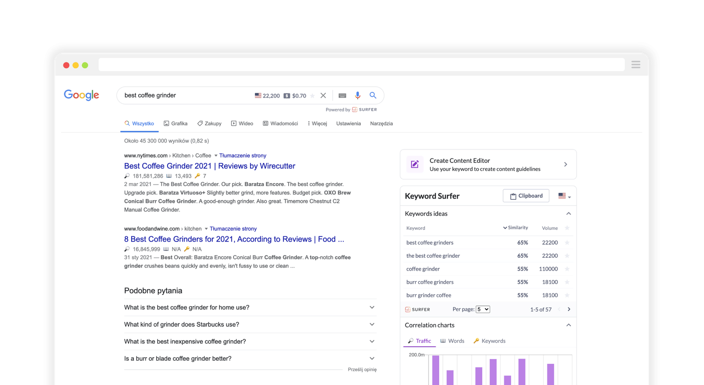The image size is (704, 385).
Task: Click the Surfer logo under search bar
Action: tap(364, 110)
